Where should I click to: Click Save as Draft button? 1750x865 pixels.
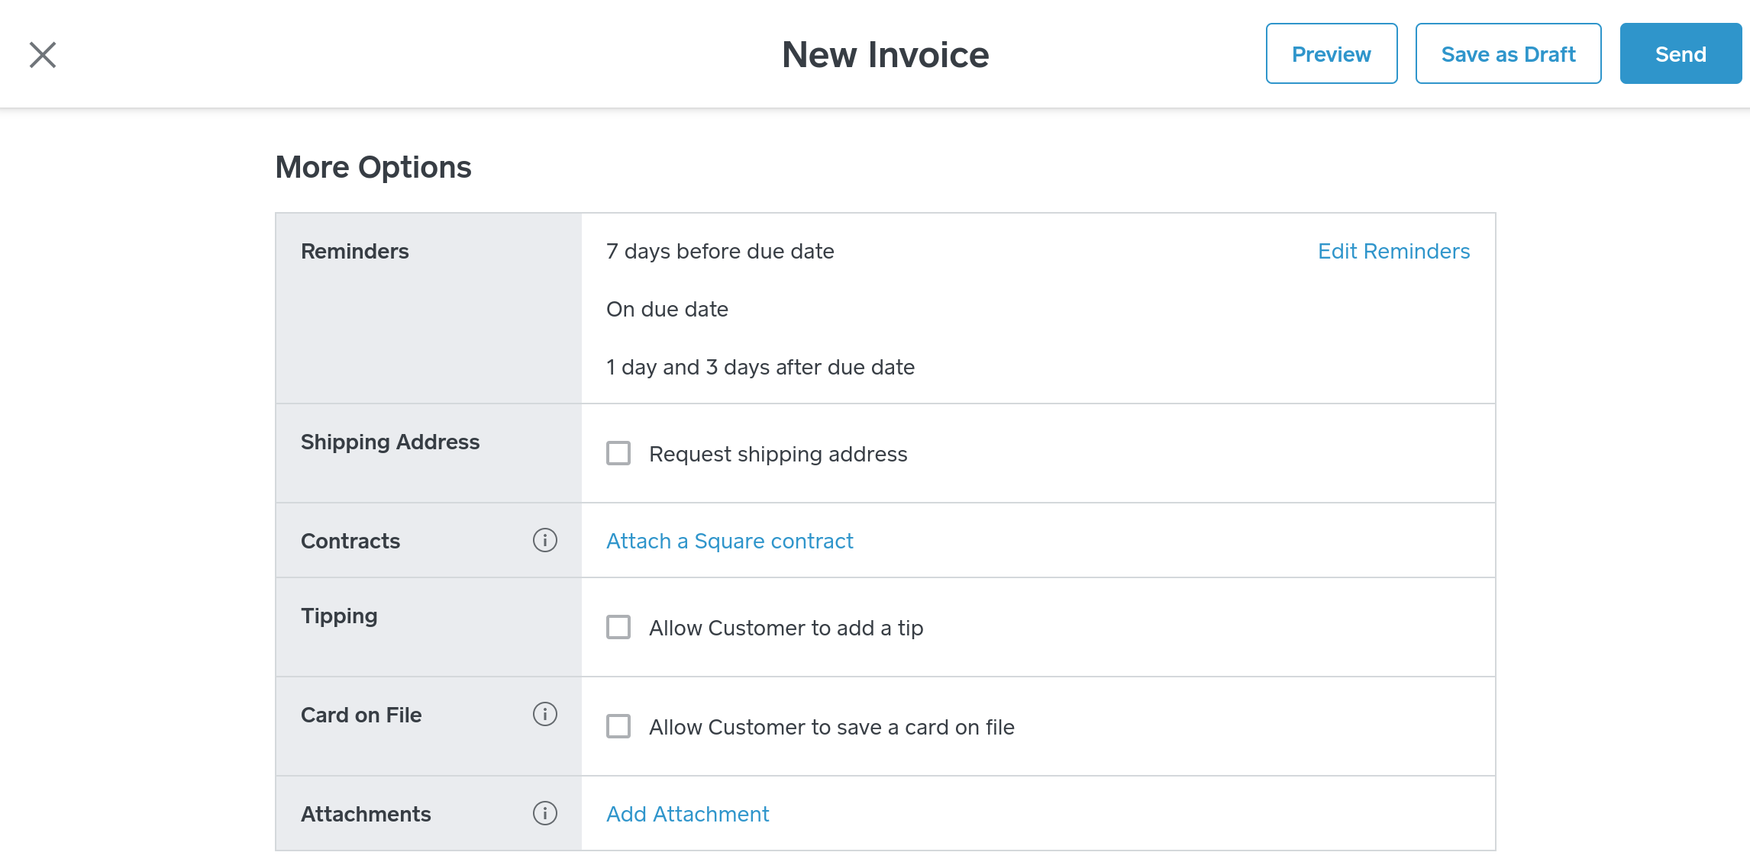click(1508, 54)
